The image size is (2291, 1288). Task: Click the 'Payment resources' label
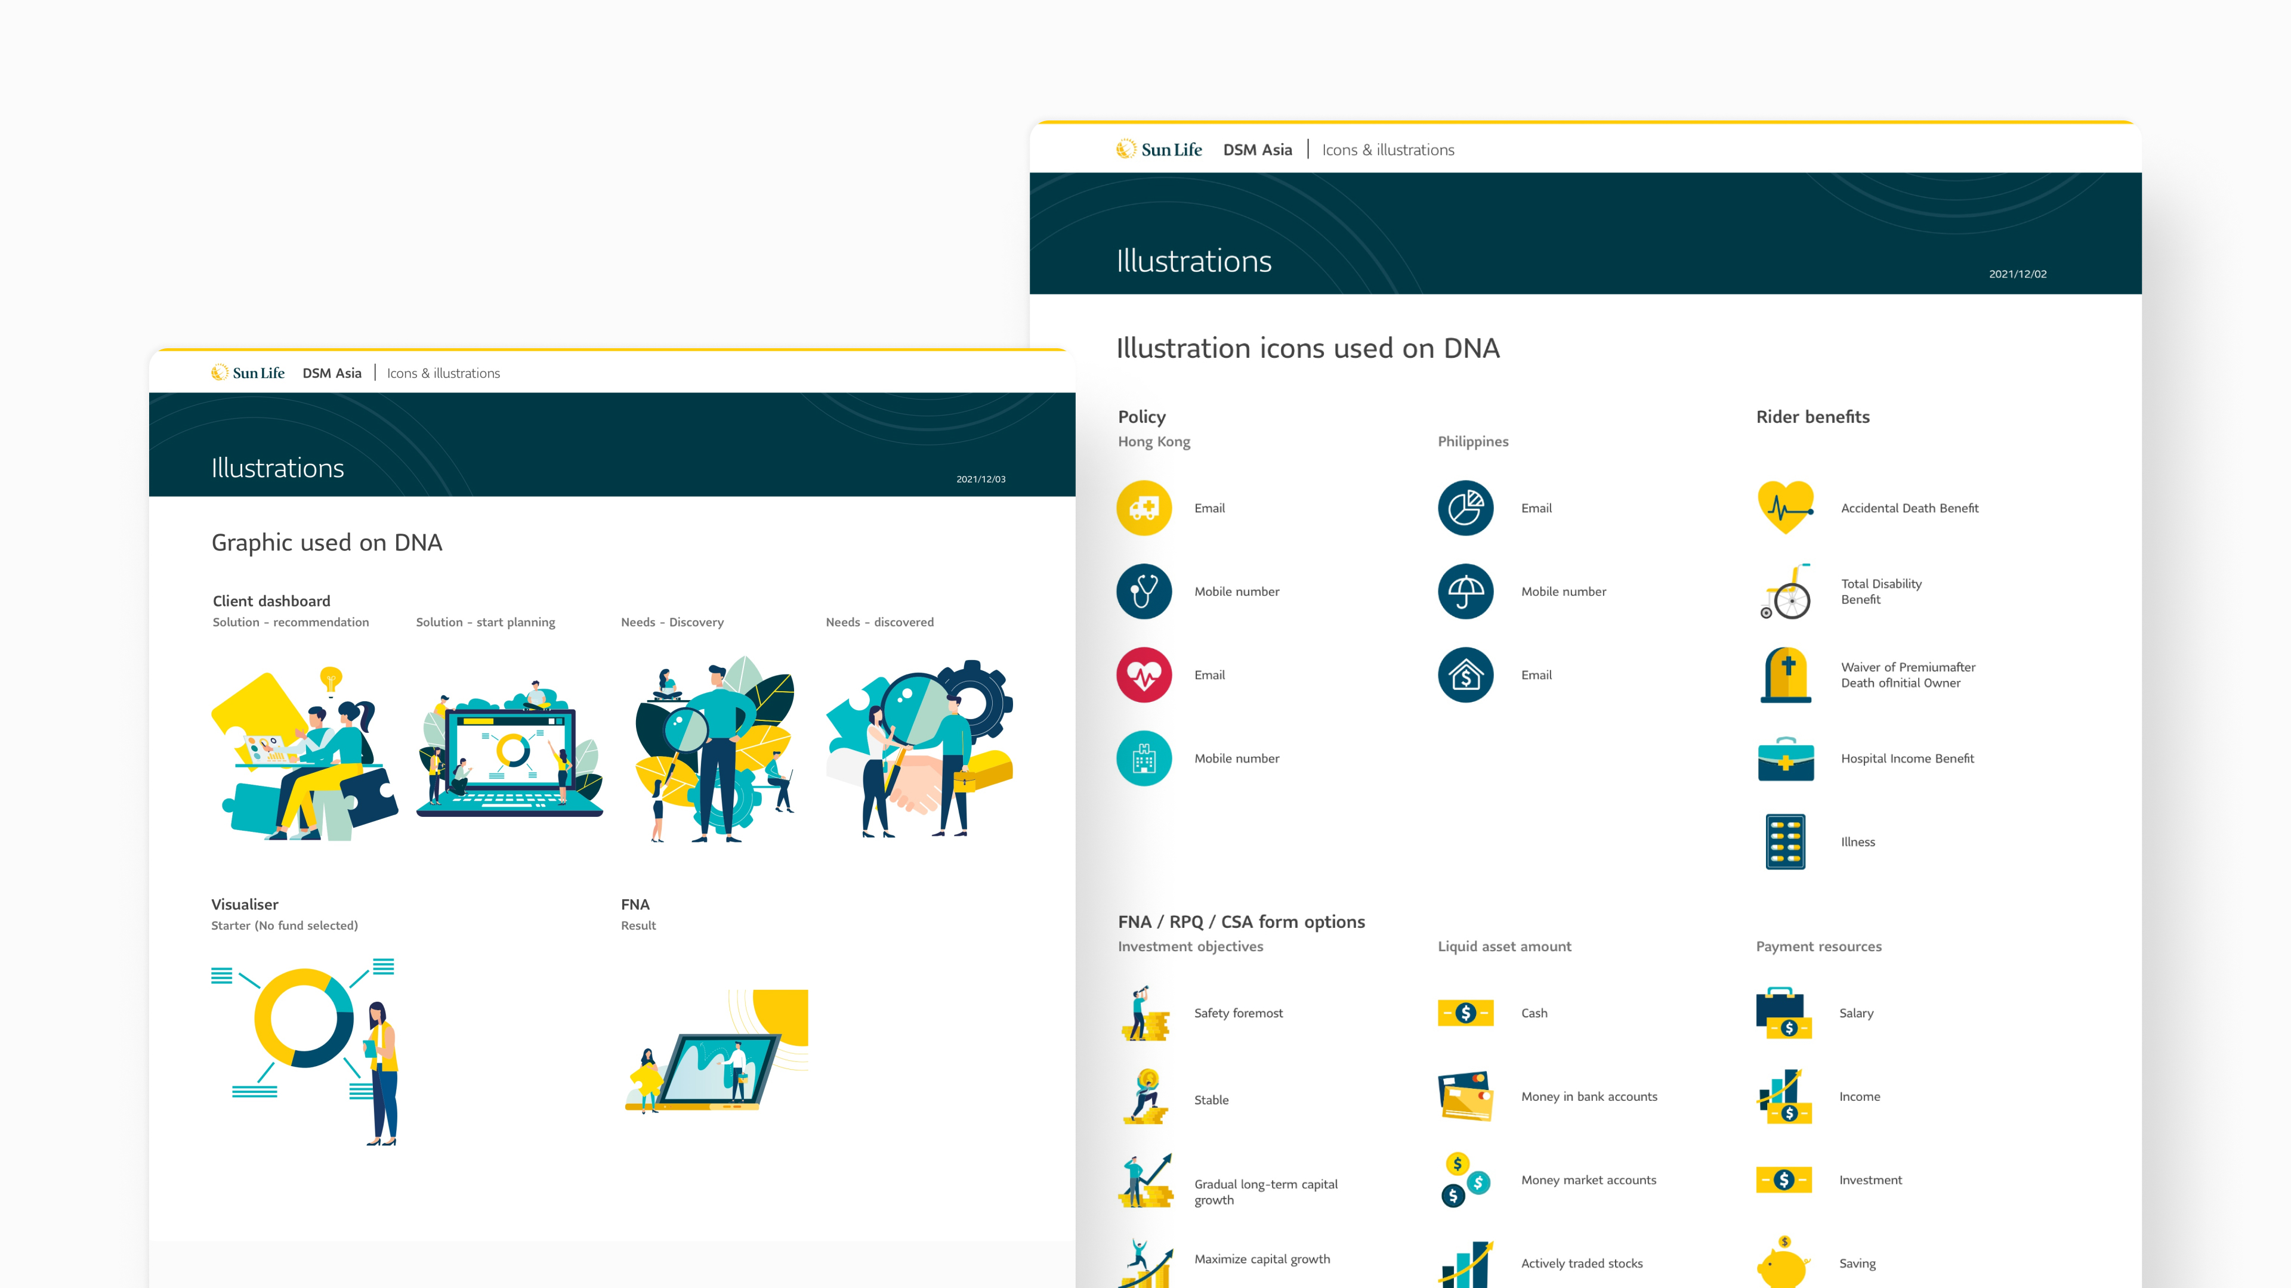click(x=1818, y=947)
